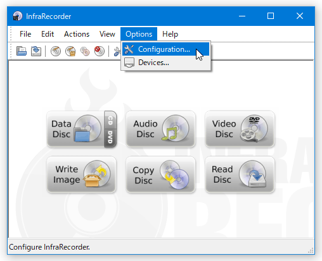The height and width of the screenshot is (261, 322).
Task: Start a new Video Disc project
Action: pos(240,129)
